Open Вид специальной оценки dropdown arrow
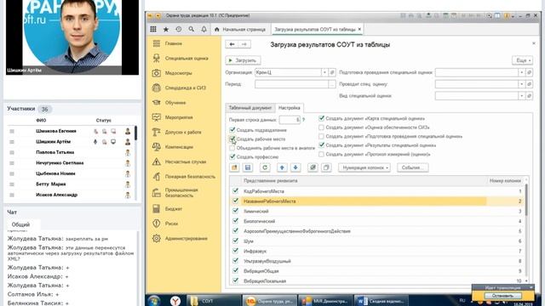 click(x=521, y=96)
